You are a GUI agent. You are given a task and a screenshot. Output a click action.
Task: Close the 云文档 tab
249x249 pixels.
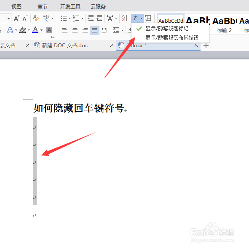(27, 46)
